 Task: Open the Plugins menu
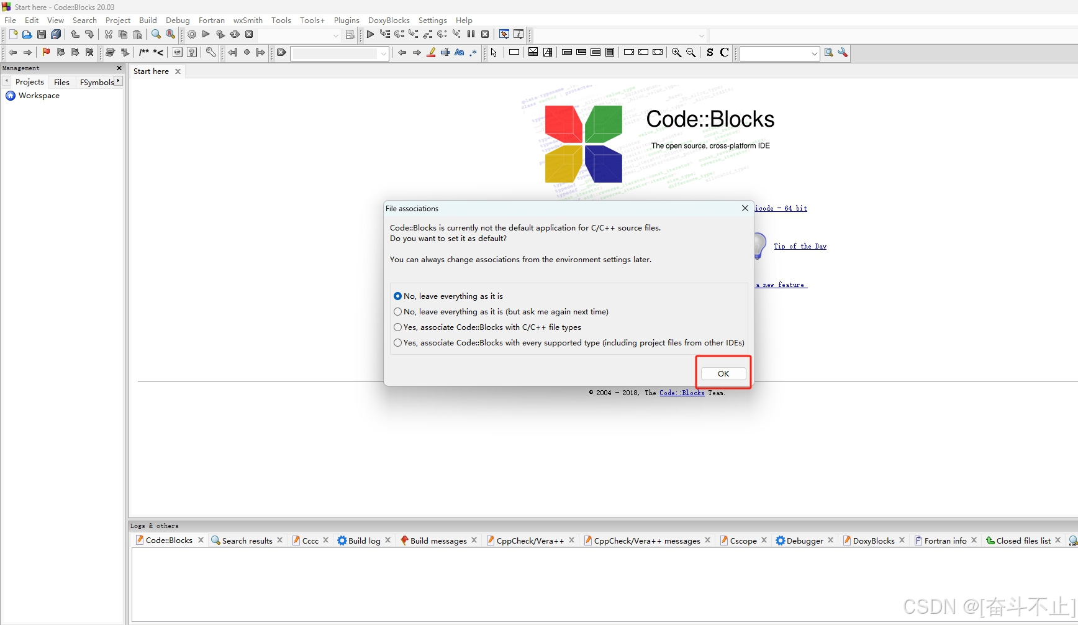[x=346, y=20]
